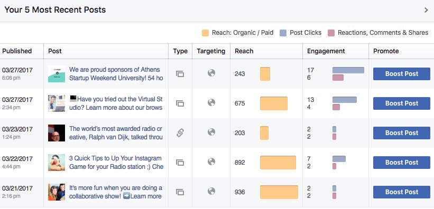The image size is (434, 209).
Task: Click globe targeting icon for Virtual Studio post
Action: tap(211, 102)
